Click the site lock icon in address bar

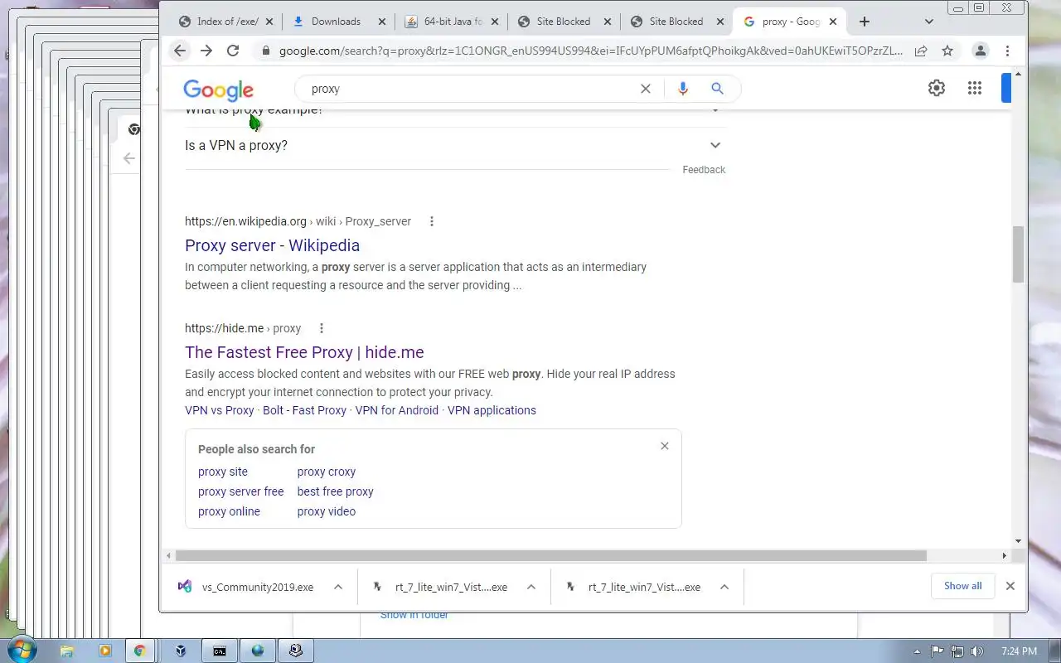(266, 51)
